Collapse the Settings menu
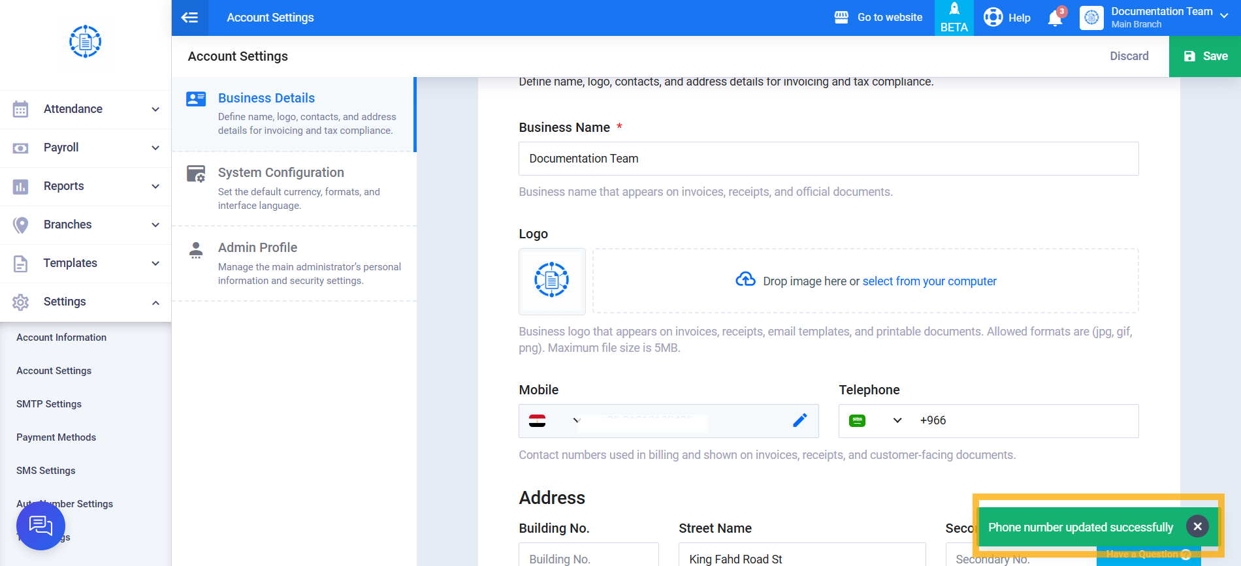Screen dimensions: 1241x566 [x=86, y=302]
